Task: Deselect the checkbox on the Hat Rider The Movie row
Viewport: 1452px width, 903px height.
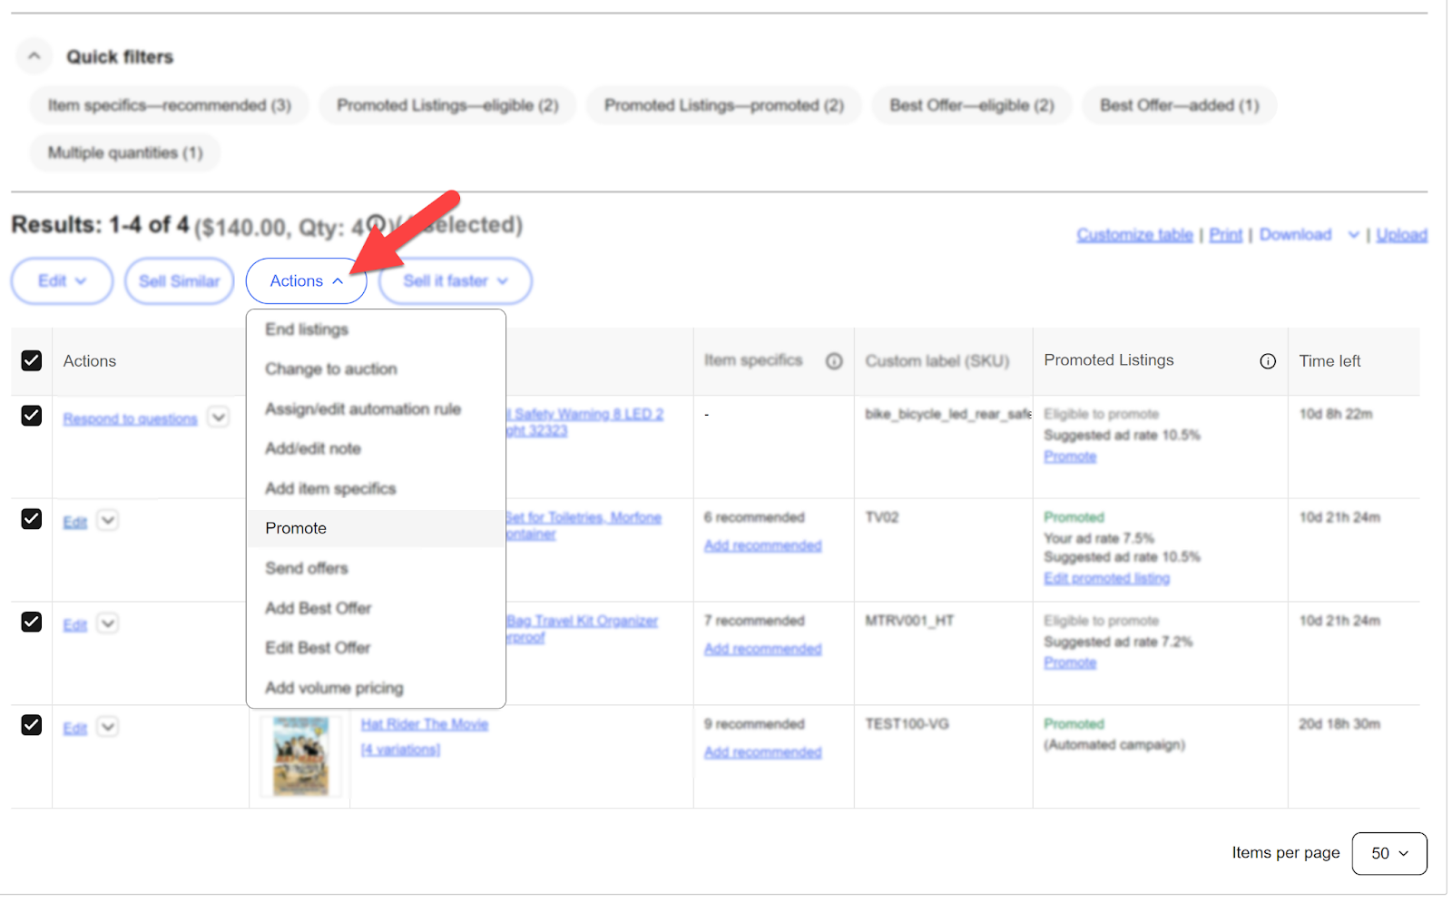Action: tap(31, 726)
